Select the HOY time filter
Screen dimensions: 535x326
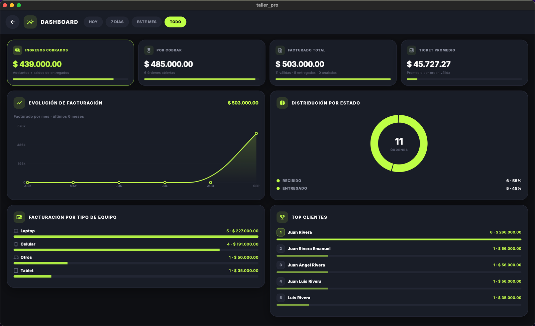[x=93, y=22]
